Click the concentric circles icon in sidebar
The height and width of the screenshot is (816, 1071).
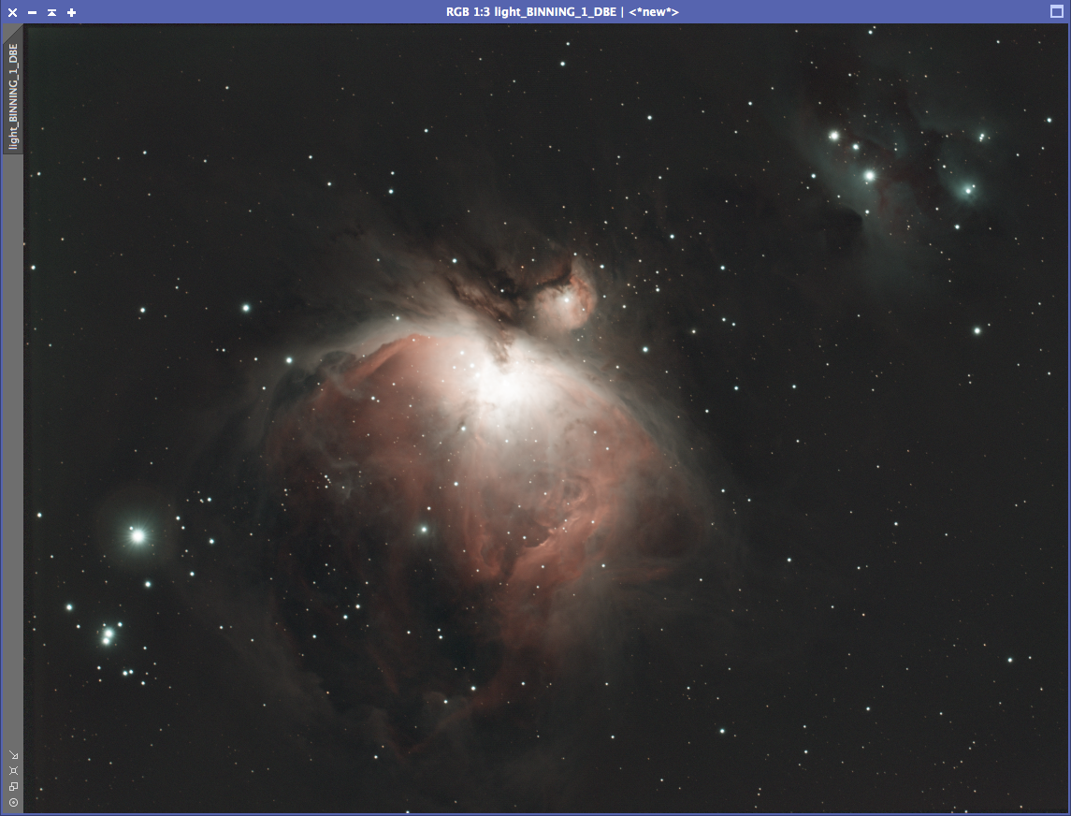coord(13,802)
